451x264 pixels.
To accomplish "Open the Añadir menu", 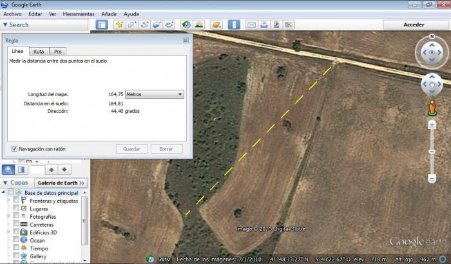I will tap(109, 14).
